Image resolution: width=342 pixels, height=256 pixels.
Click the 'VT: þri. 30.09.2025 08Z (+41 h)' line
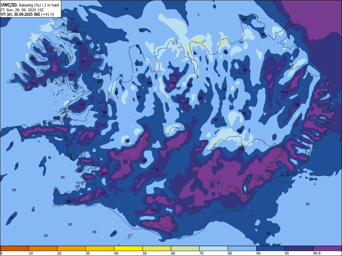27,14
